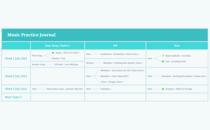
Task: Select the Review Song node
Action: pyautogui.click(x=38, y=65)
